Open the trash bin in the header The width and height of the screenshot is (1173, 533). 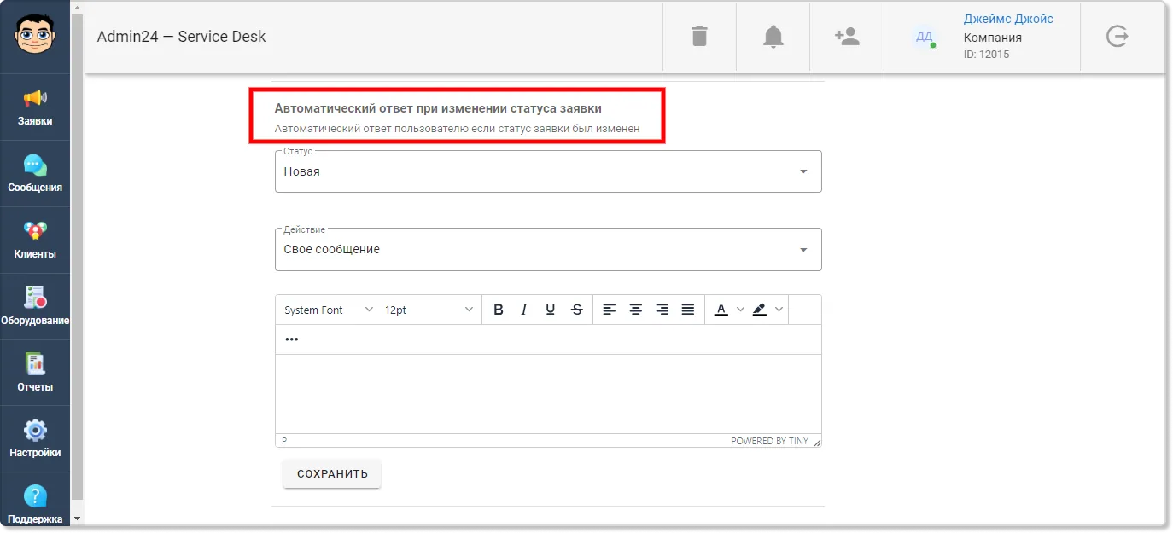(x=699, y=37)
